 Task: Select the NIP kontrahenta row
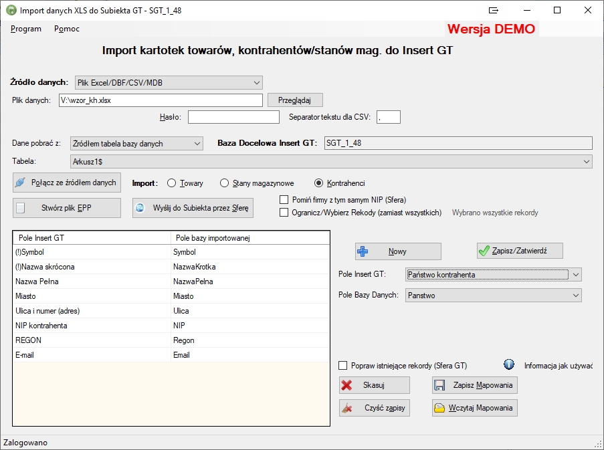pyautogui.click(x=171, y=326)
